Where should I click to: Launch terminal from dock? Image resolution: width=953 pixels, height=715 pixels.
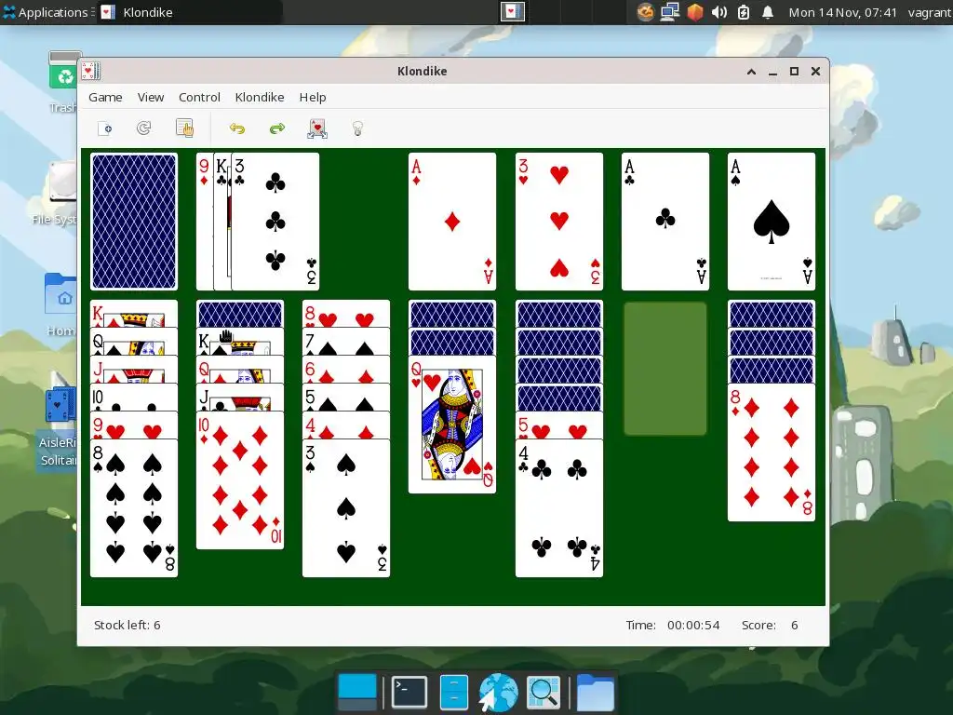click(x=409, y=692)
